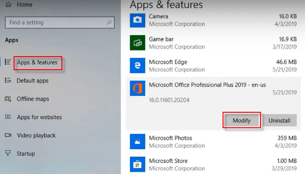The image size is (305, 174).
Task: Click the Apps section heading
Action: 12,40
